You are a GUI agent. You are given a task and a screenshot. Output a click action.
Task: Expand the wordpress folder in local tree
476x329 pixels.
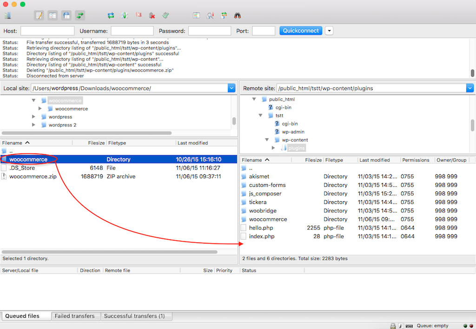[x=33, y=117]
